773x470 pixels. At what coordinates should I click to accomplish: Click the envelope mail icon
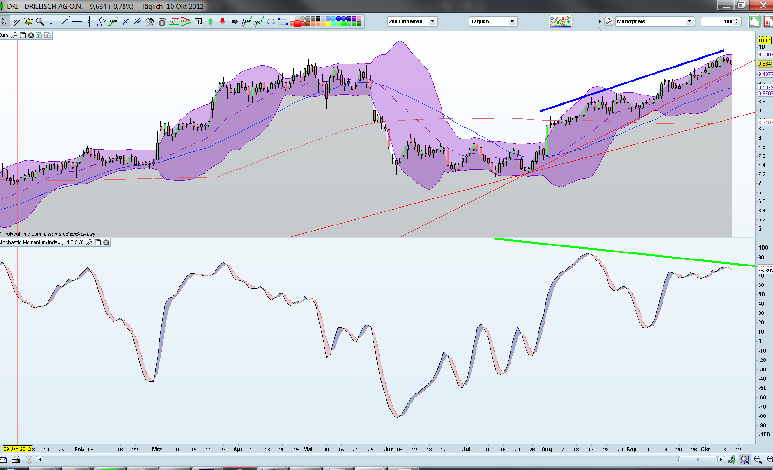(3, 460)
